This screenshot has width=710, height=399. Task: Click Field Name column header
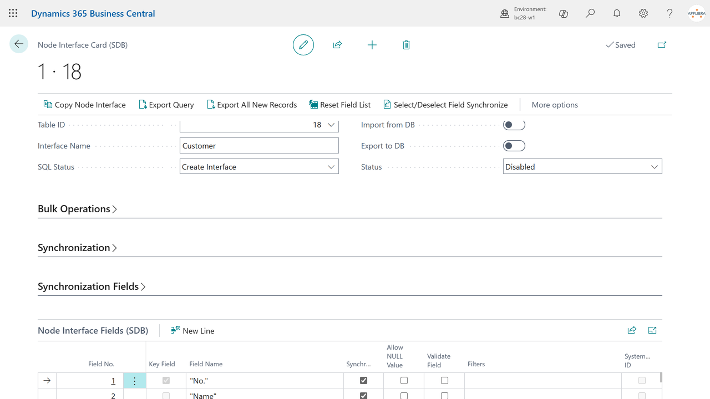[x=206, y=364]
